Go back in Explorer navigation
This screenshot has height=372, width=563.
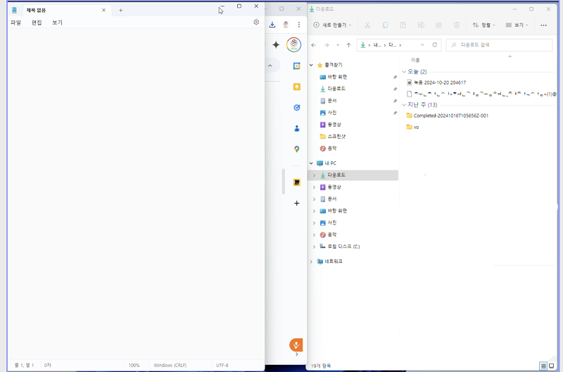pyautogui.click(x=313, y=45)
